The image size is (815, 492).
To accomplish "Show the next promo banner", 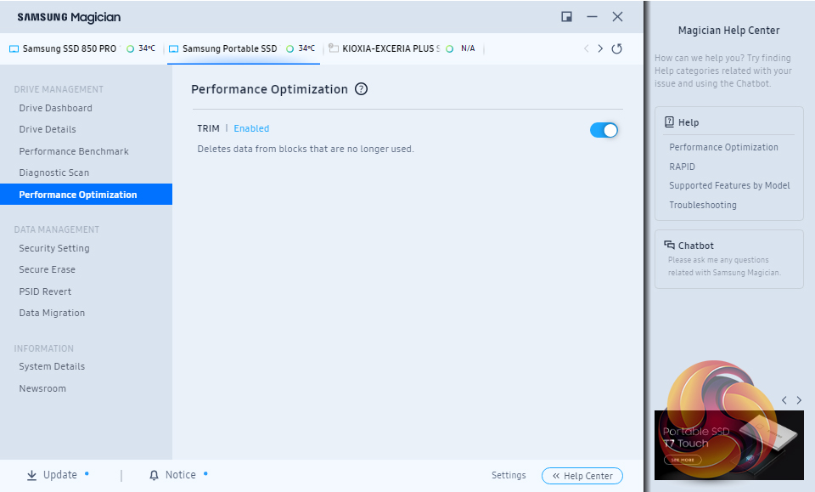I will [x=799, y=400].
